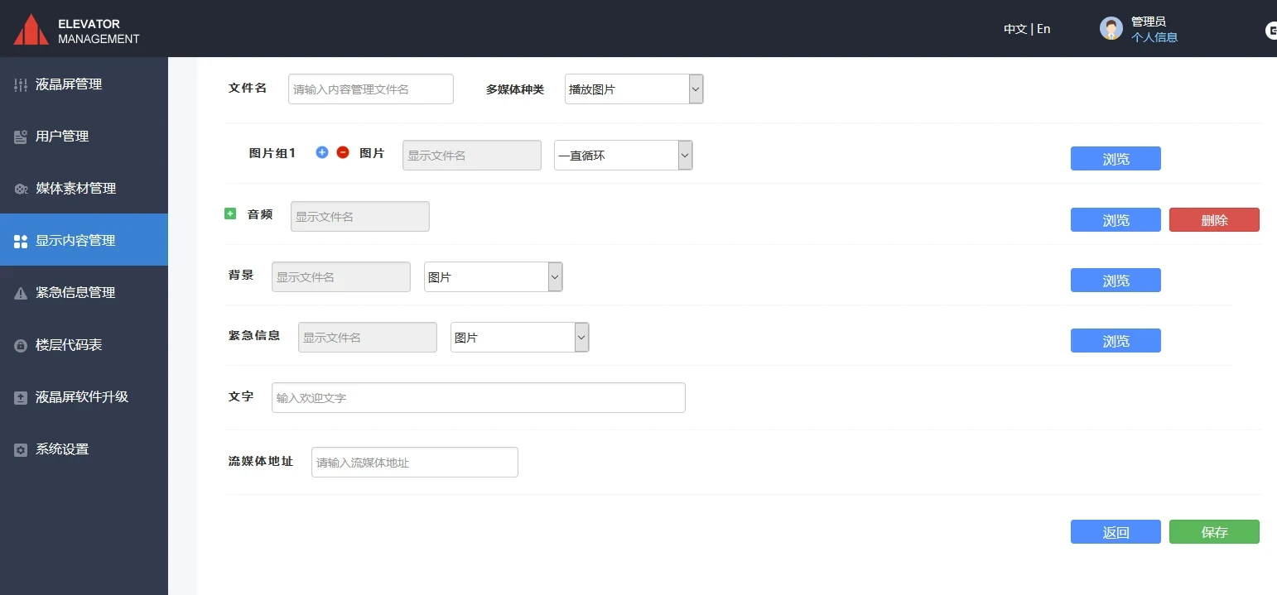The image size is (1277, 595).
Task: Open 楼层代码表 page
Action: coord(84,345)
